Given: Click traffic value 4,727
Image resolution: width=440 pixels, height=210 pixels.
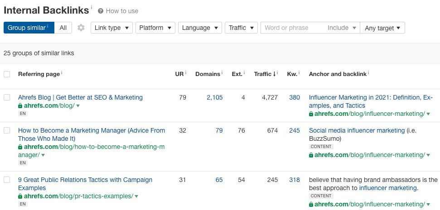Looking at the screenshot, I should point(269,98).
